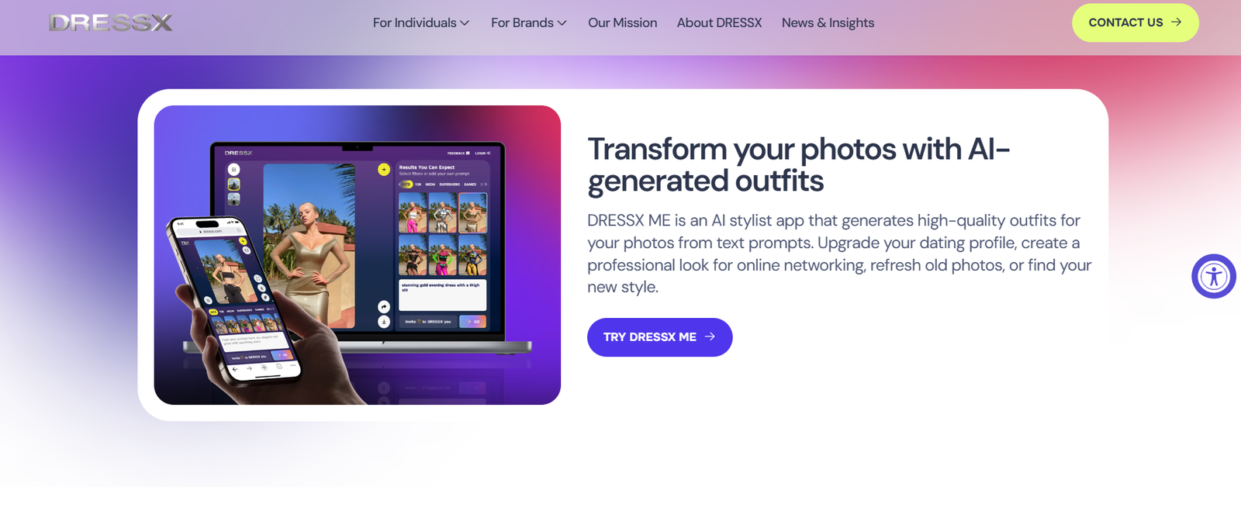Click the Transform your photos heading

coord(799,164)
